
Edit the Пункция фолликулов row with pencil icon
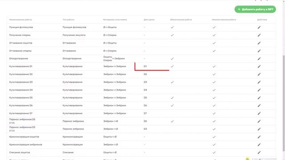(259, 27)
